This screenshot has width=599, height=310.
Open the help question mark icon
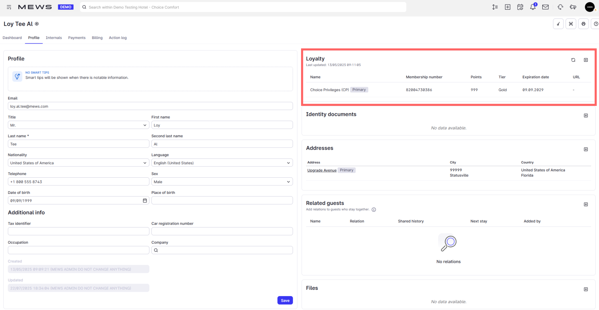(596, 24)
